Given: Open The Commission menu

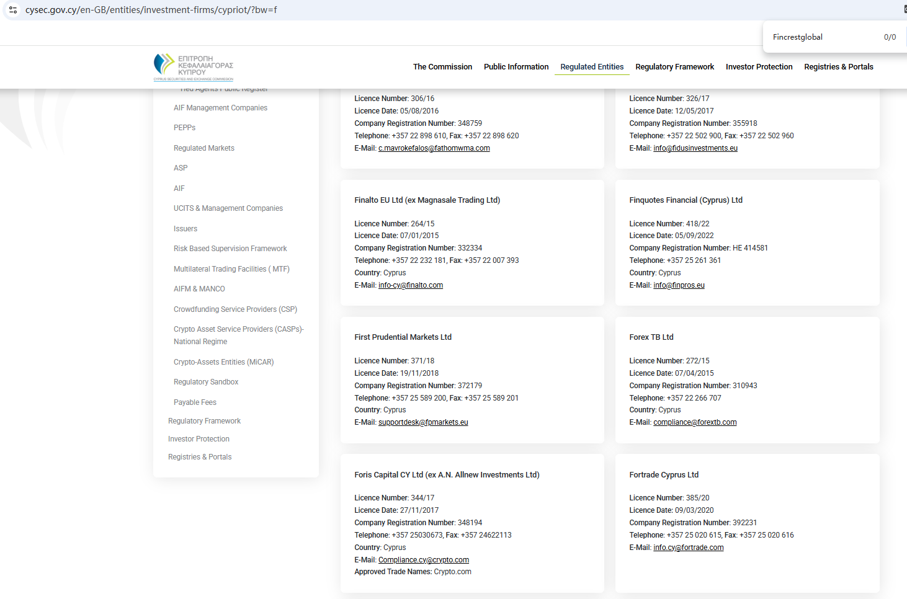Looking at the screenshot, I should (442, 67).
